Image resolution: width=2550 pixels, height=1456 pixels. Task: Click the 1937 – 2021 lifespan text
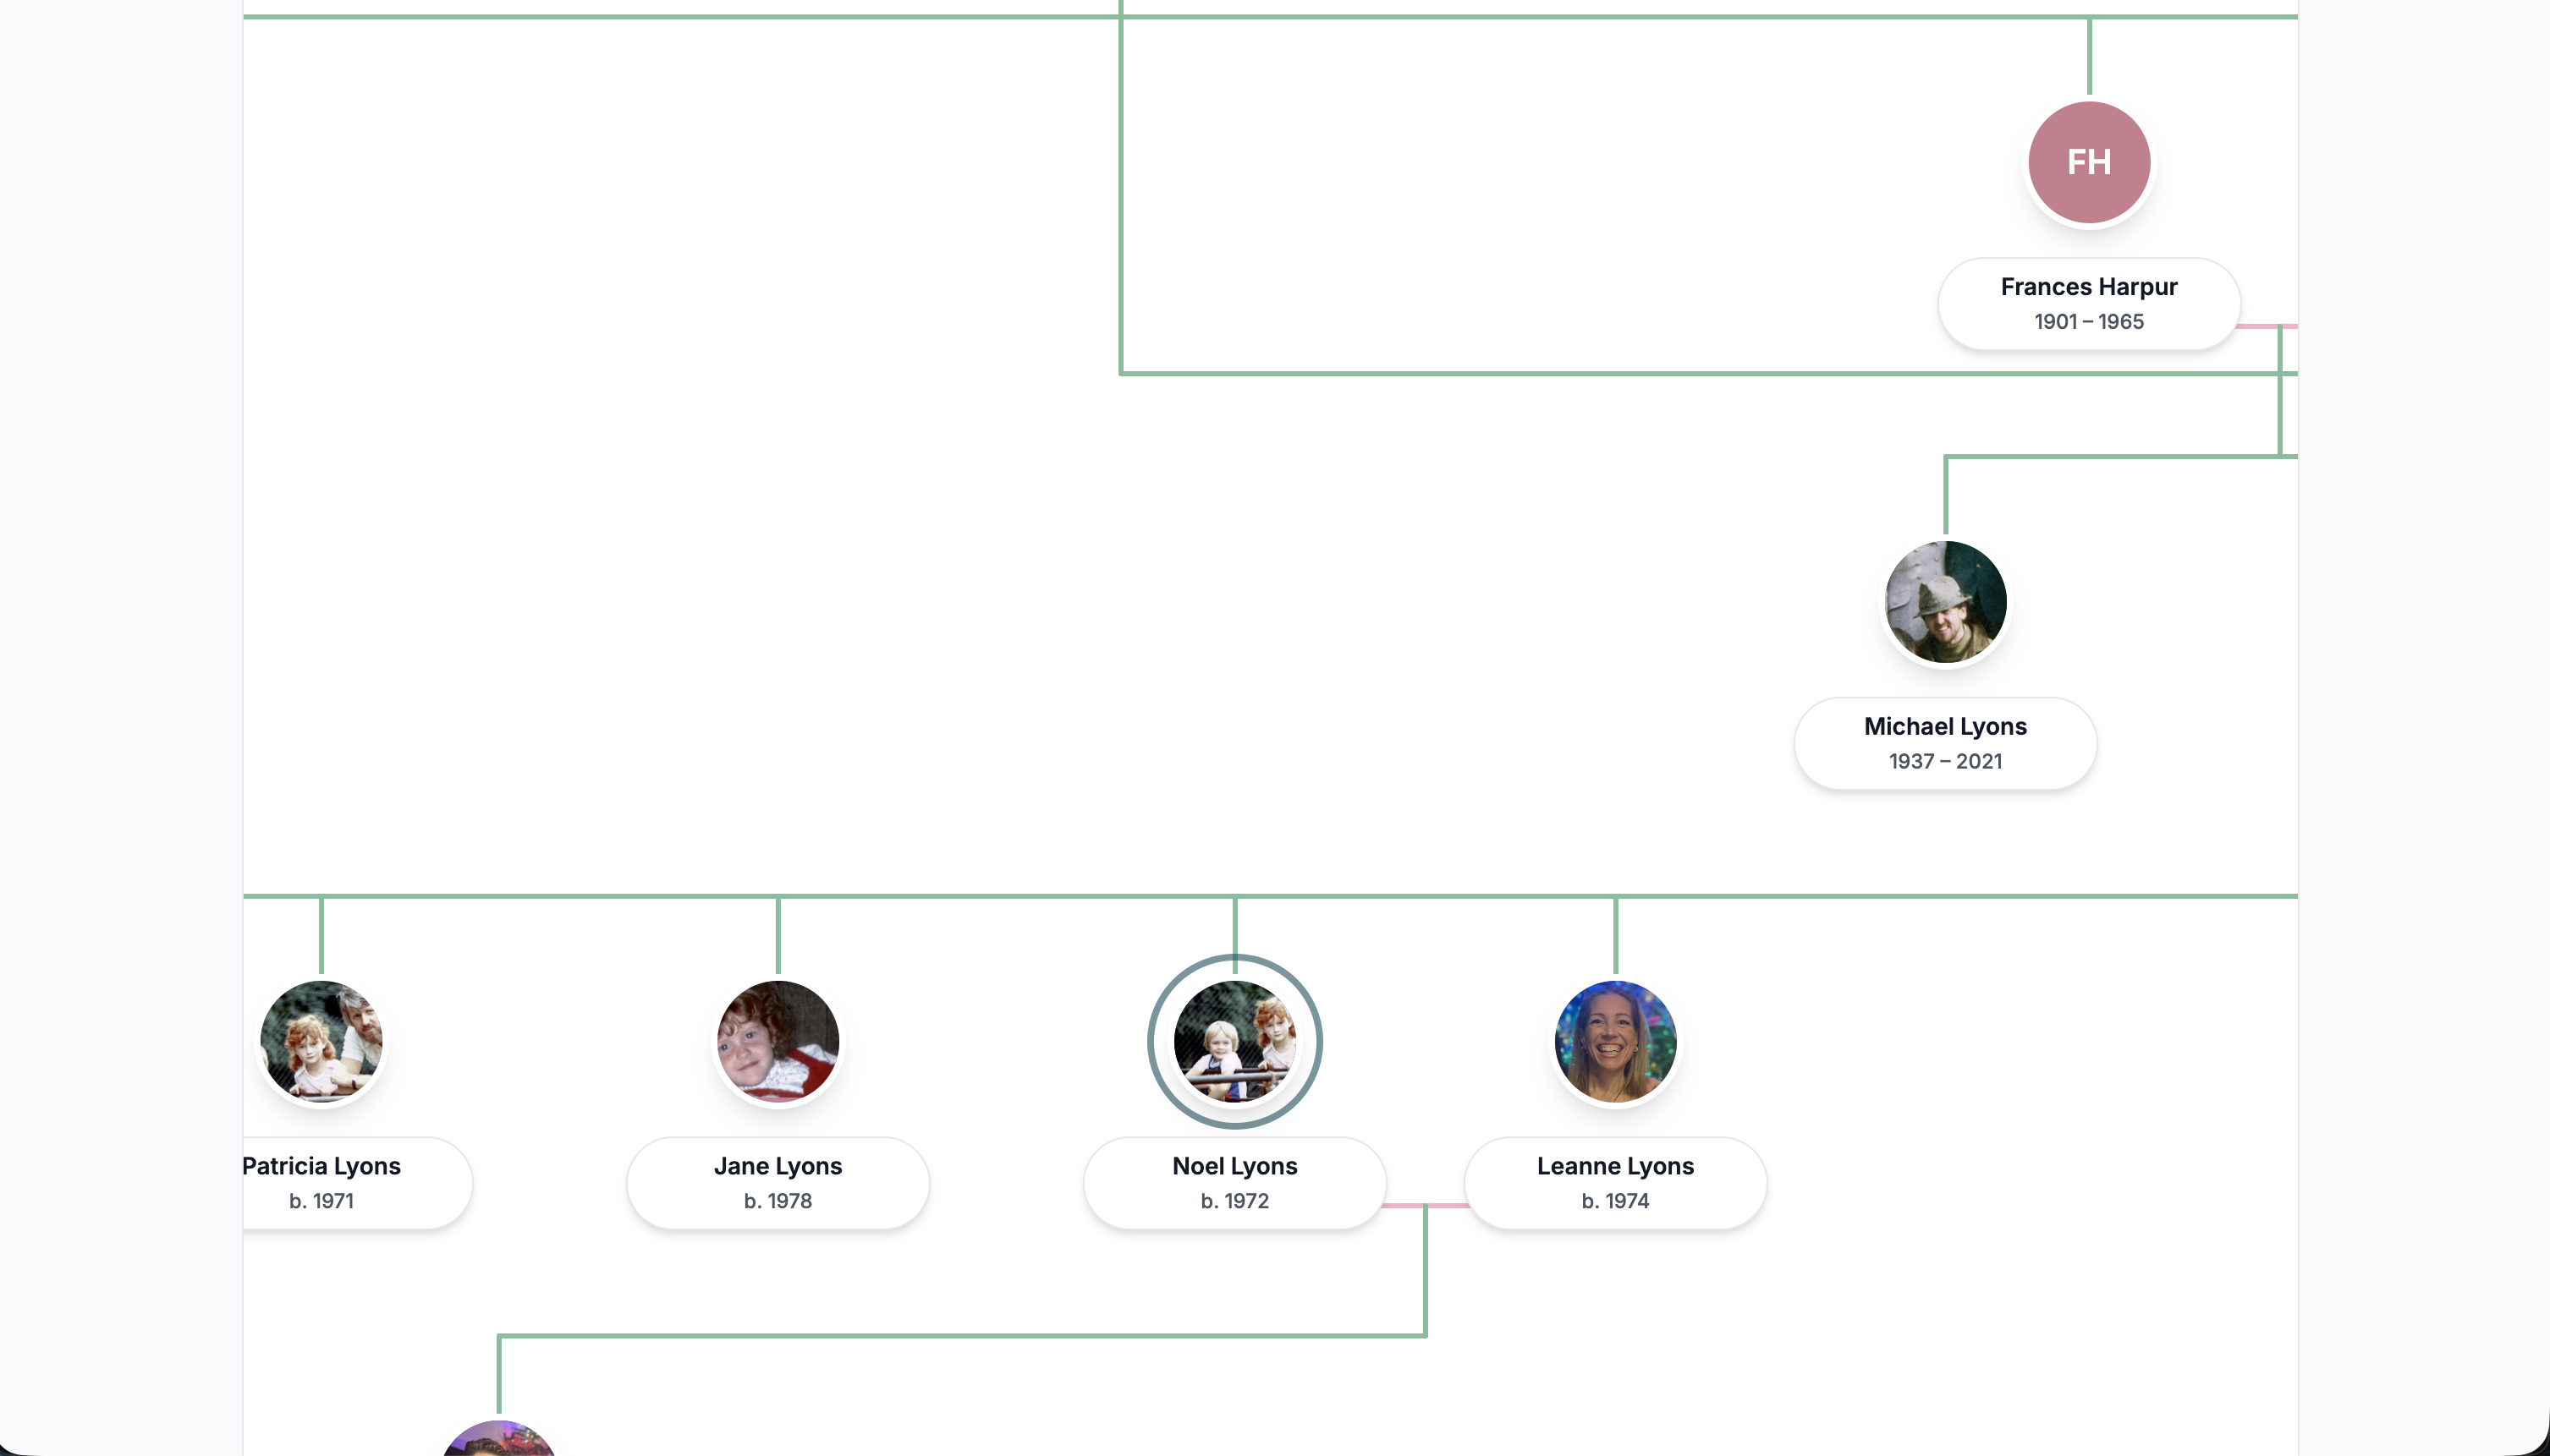pos(1945,761)
